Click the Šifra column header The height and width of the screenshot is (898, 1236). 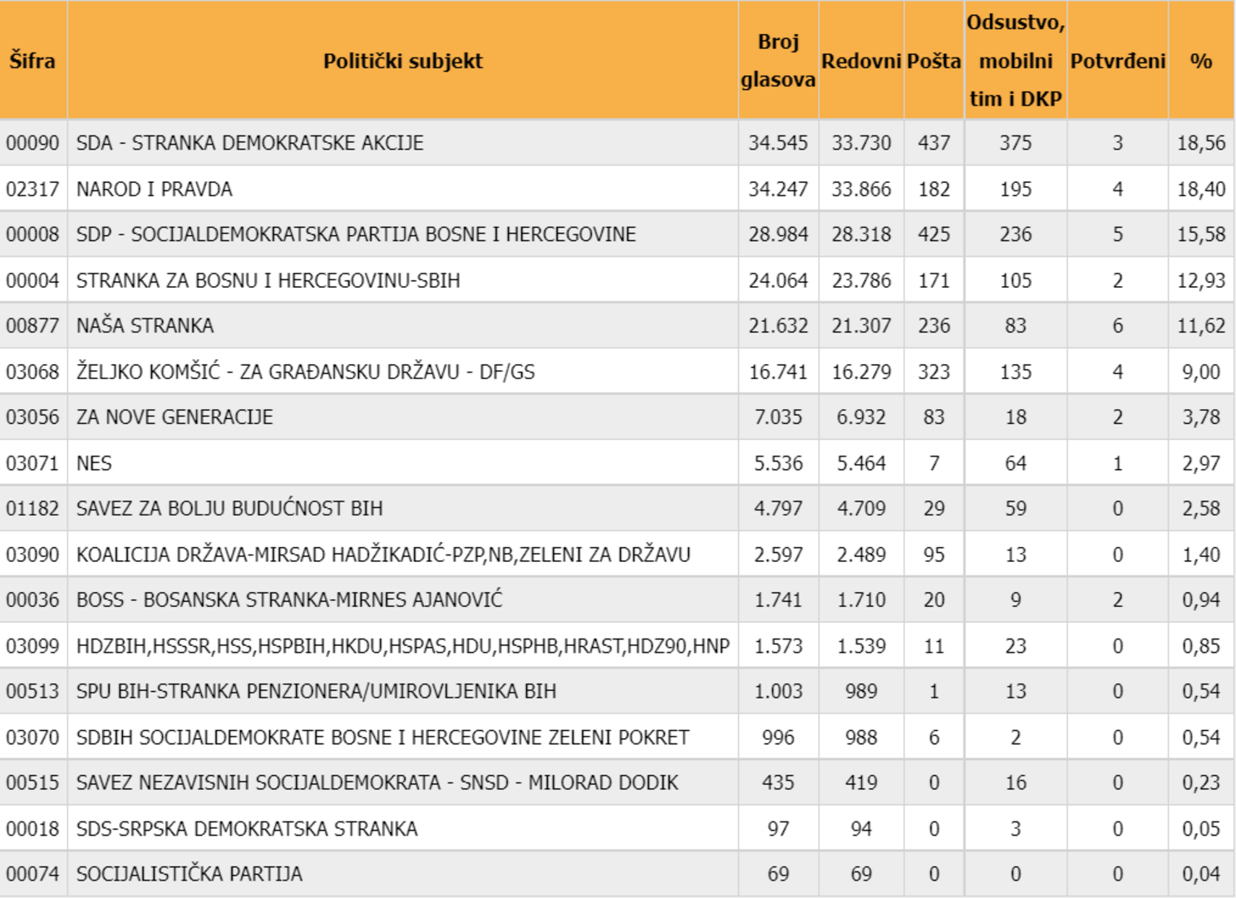pos(32,61)
